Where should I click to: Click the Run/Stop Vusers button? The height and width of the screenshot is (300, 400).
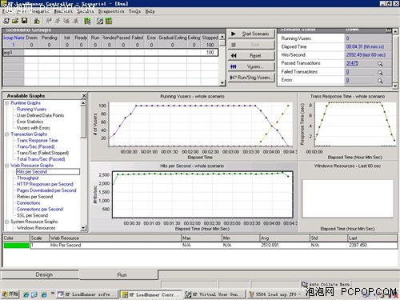tap(251, 78)
